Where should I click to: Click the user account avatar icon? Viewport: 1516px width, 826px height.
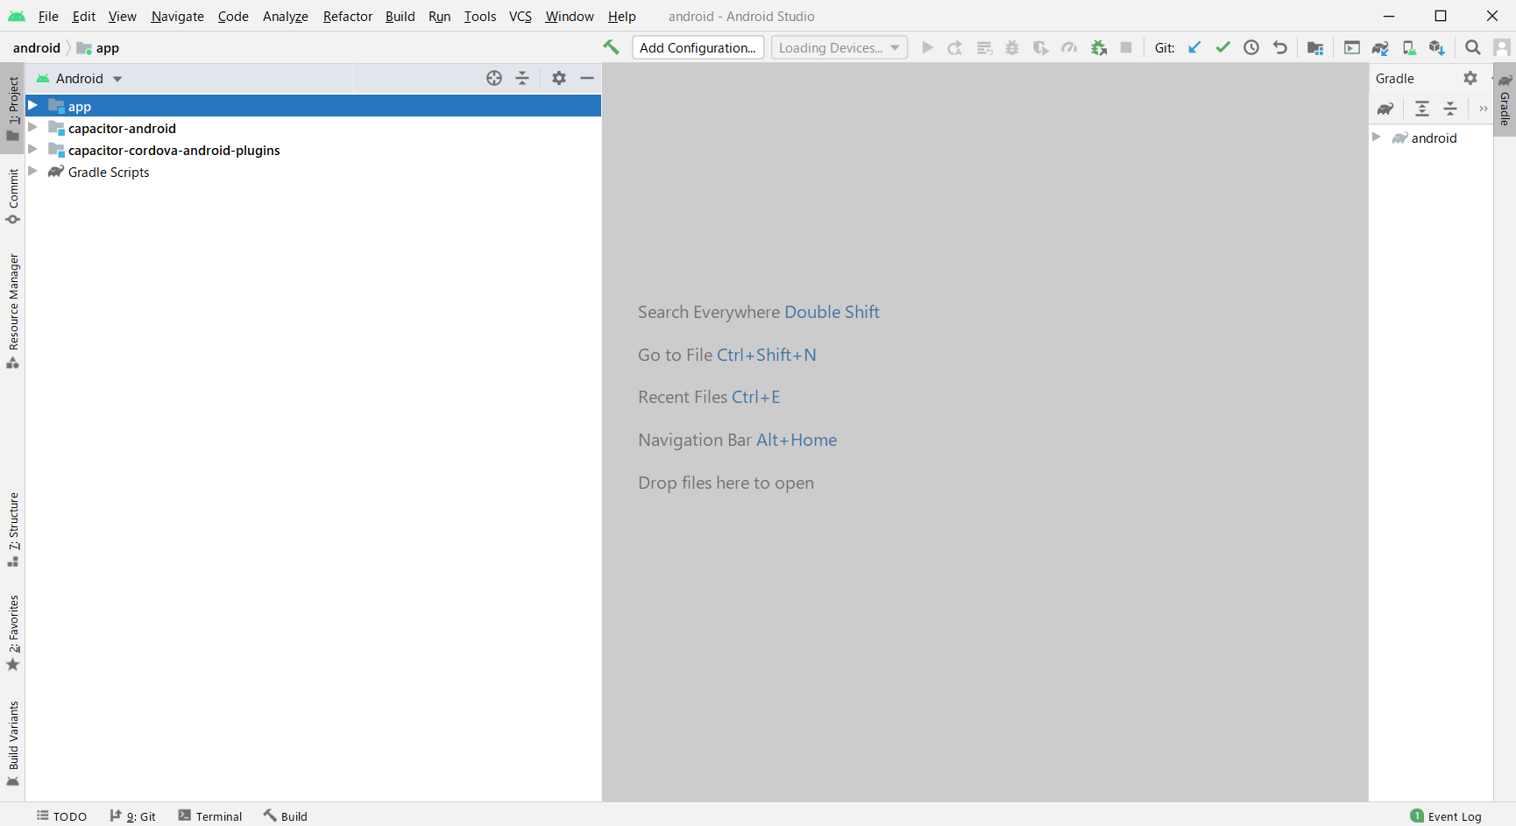(x=1502, y=47)
